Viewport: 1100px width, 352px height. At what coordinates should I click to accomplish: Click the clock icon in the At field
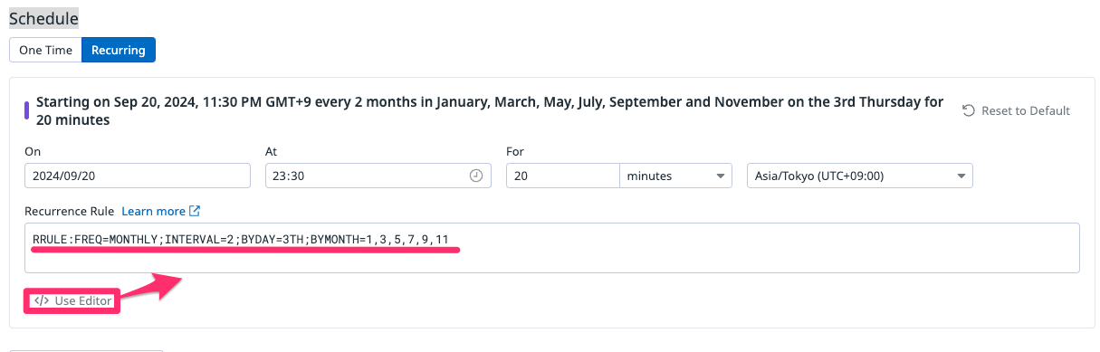[476, 176]
